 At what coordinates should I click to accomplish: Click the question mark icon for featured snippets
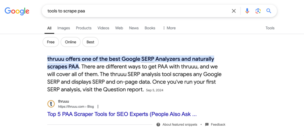coord(158,124)
